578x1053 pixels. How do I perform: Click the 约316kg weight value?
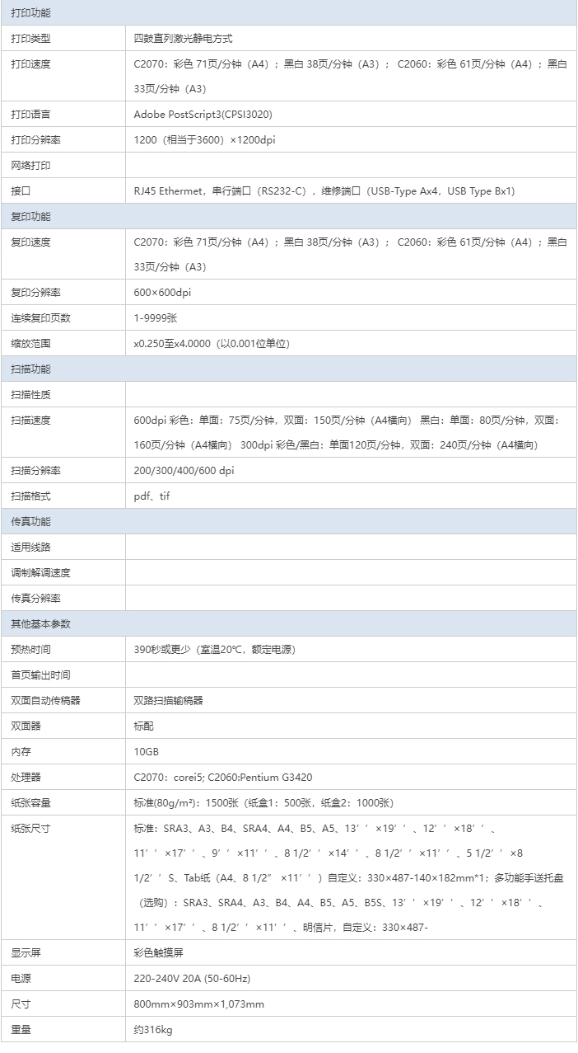(x=153, y=1029)
